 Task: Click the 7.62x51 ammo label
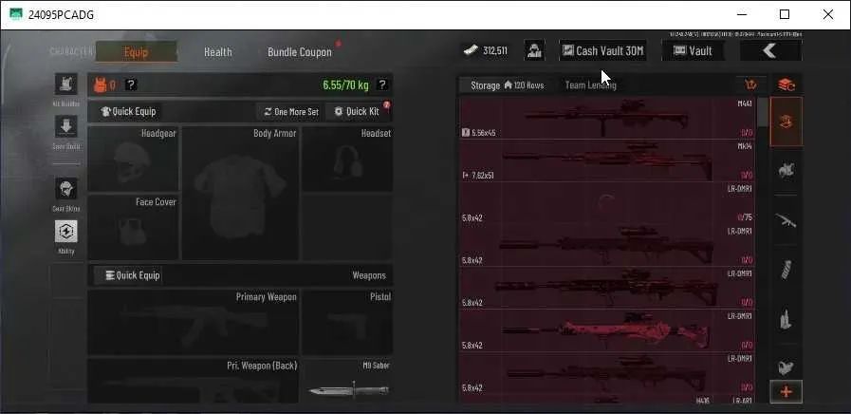pyautogui.click(x=482, y=175)
